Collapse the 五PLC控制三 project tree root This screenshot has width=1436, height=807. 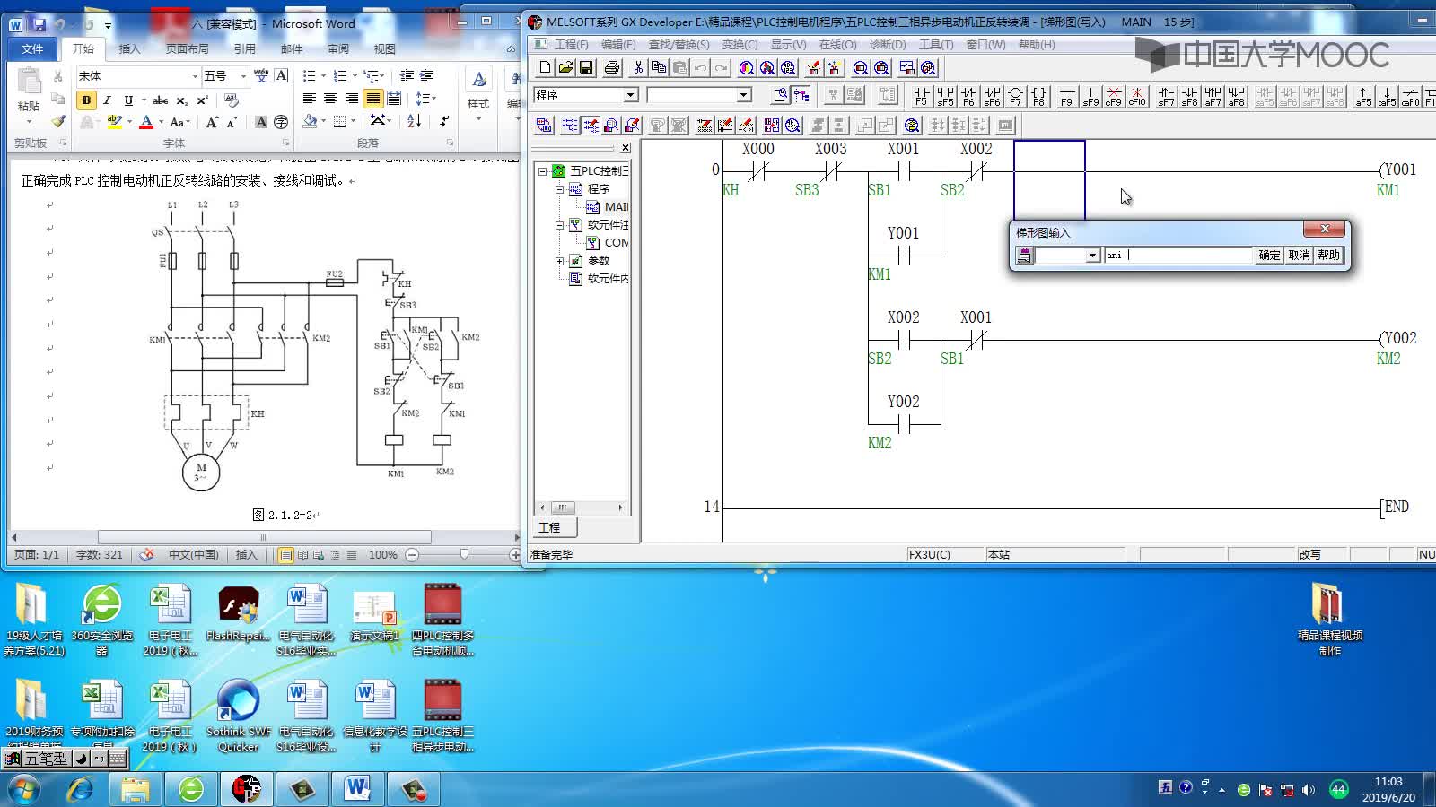542,170
